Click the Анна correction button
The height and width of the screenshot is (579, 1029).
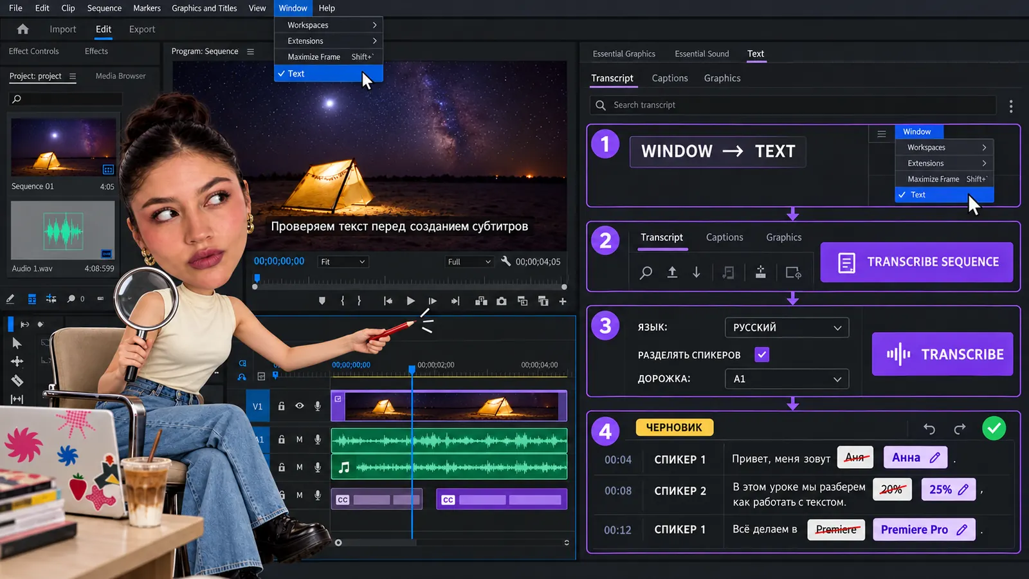point(916,458)
